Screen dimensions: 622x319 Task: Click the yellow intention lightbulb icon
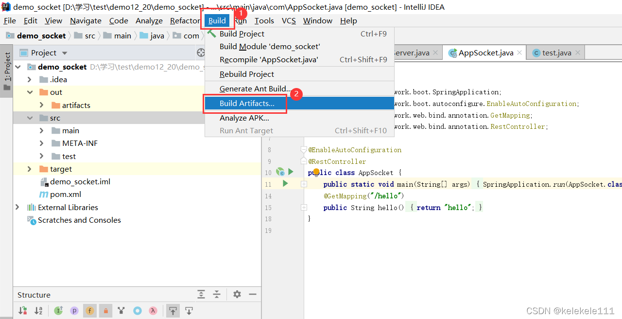(316, 172)
